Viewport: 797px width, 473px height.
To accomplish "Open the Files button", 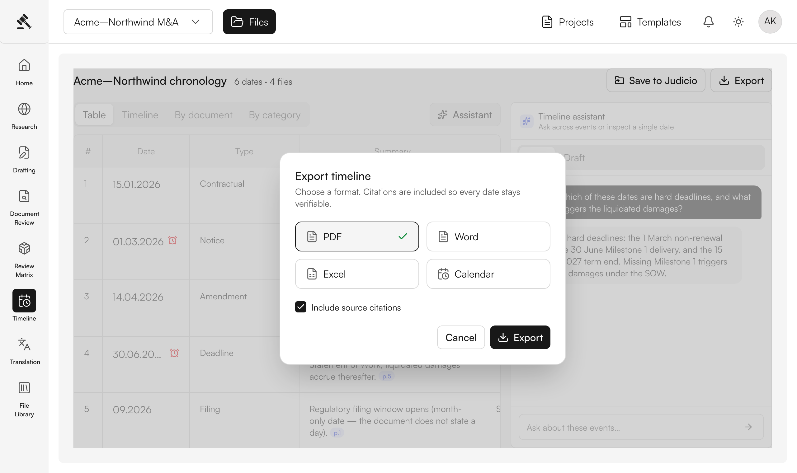I will tap(249, 22).
